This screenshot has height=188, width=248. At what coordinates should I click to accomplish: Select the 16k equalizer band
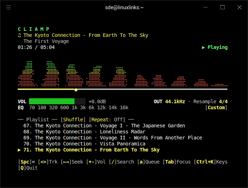[124, 107]
